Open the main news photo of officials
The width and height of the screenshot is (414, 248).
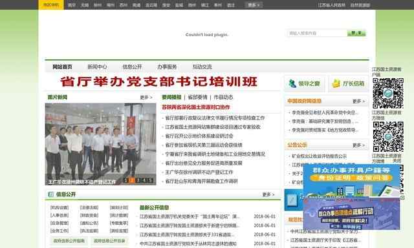coord(100,144)
